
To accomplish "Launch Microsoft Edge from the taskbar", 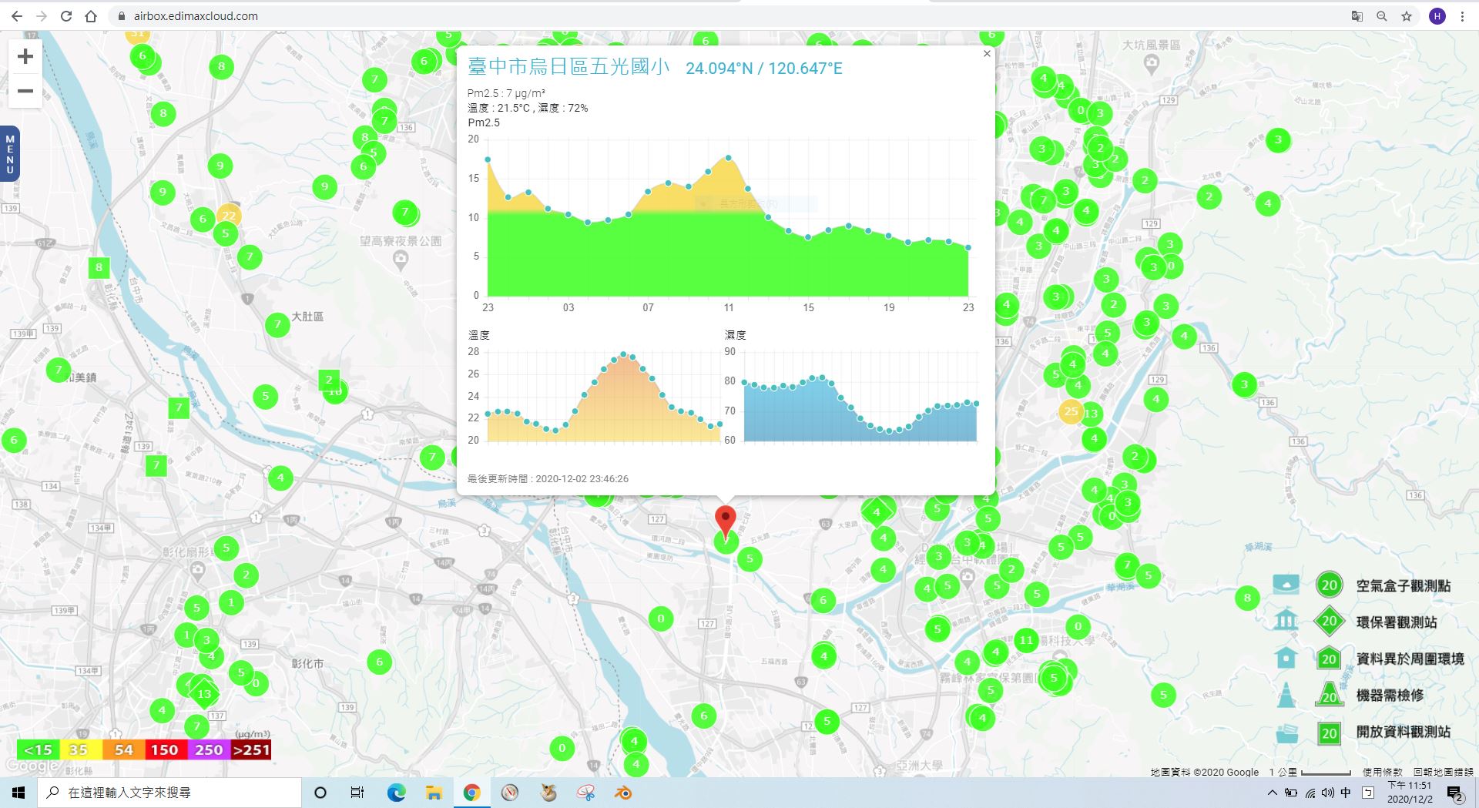I will click(396, 793).
